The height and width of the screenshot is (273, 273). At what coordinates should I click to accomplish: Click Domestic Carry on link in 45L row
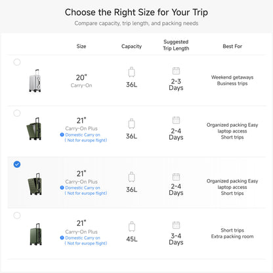pyautogui.click(x=83, y=238)
